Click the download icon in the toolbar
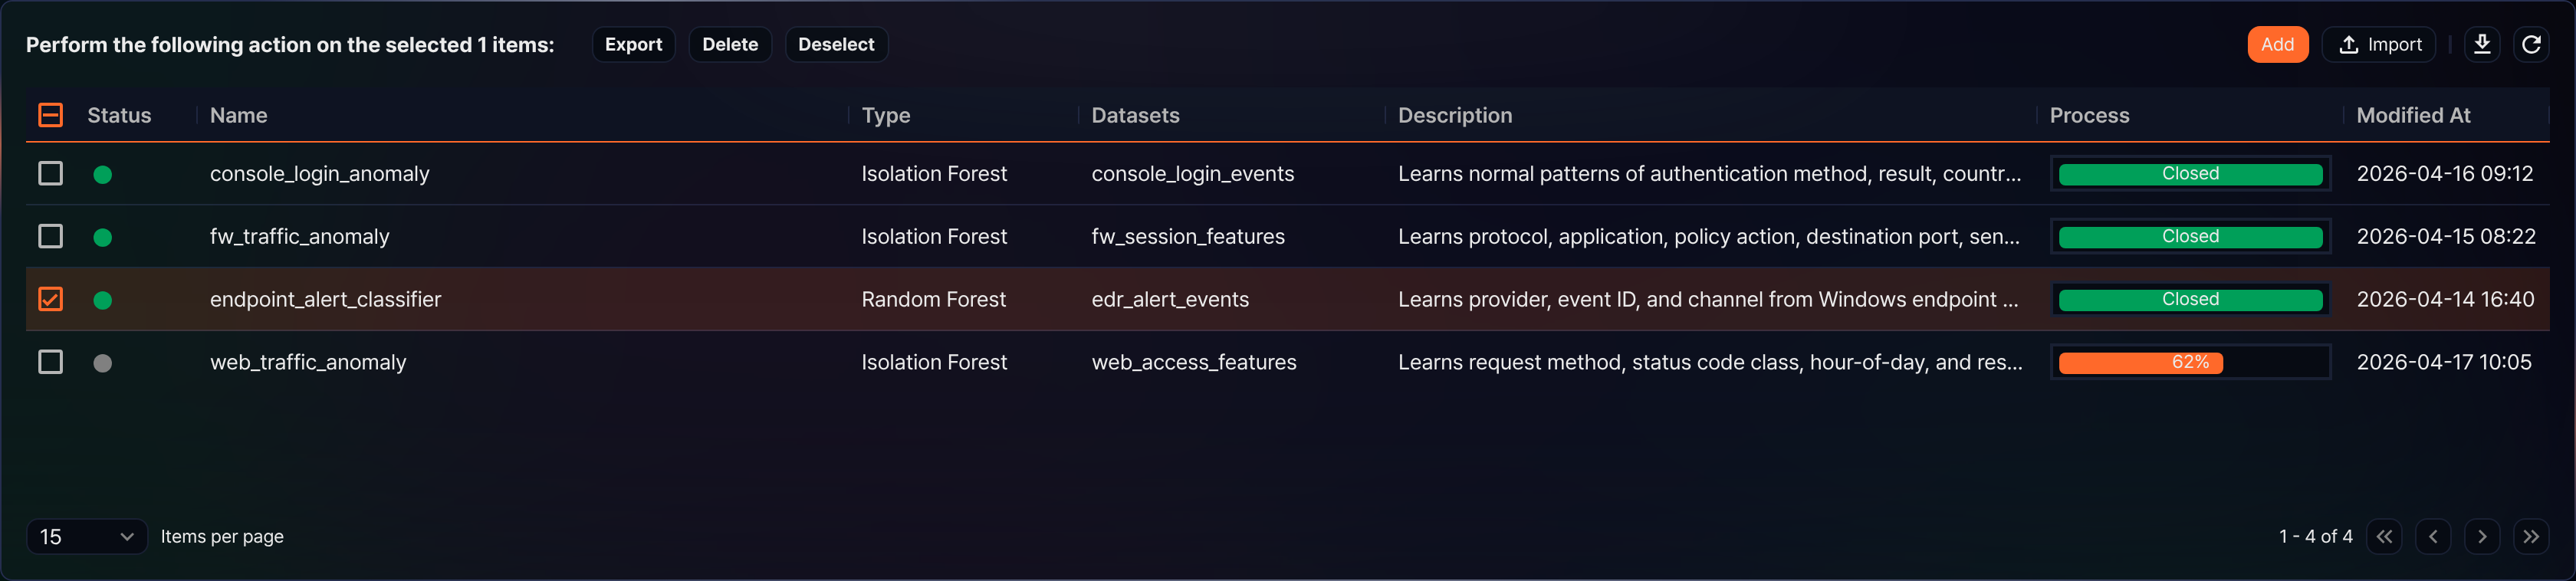The height and width of the screenshot is (581, 2576). coord(2482,44)
